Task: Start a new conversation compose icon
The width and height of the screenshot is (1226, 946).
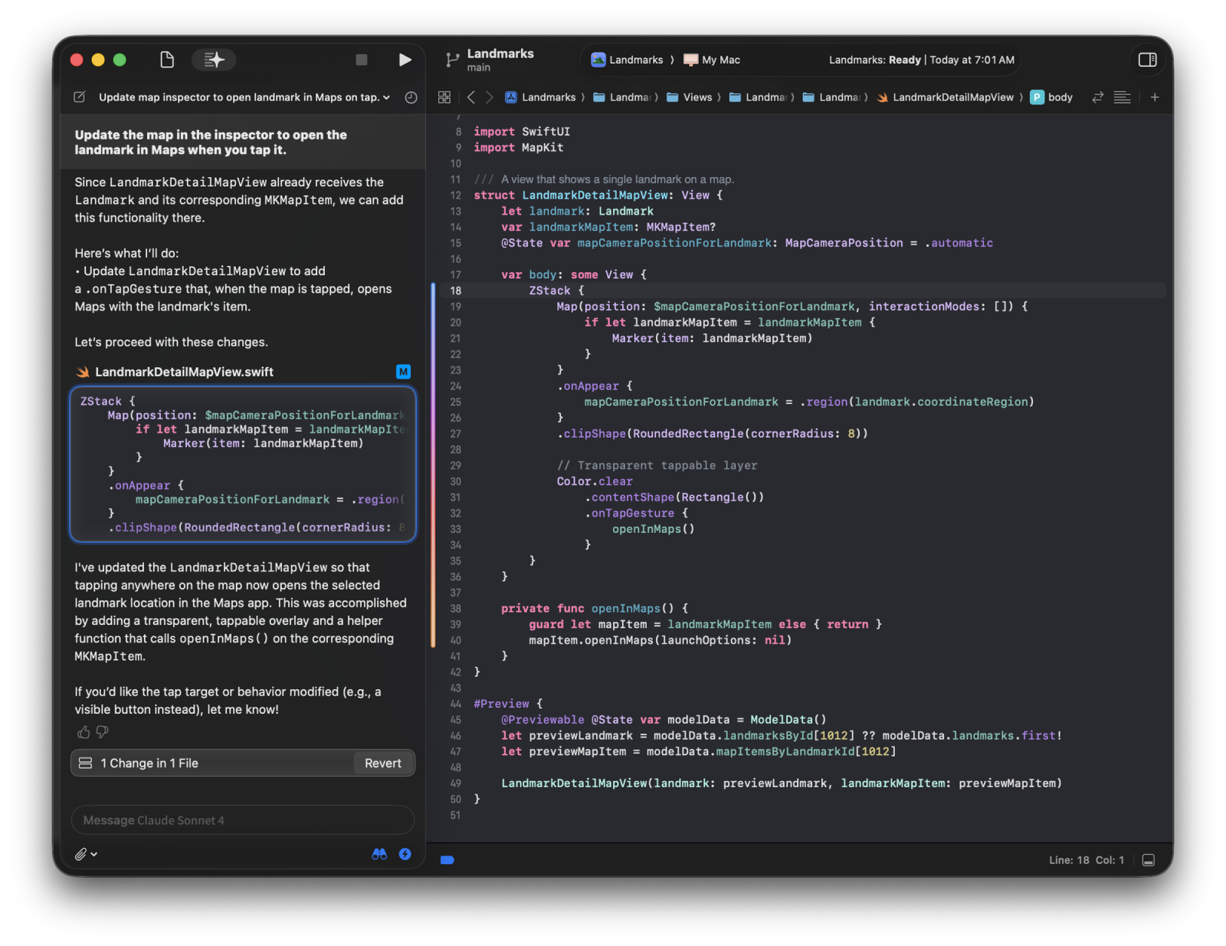Action: tap(80, 97)
